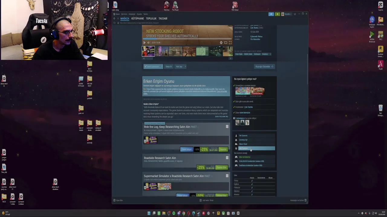Mute the trailer volume speaker icon
This screenshot has width=387, height=217.
coord(148,43)
